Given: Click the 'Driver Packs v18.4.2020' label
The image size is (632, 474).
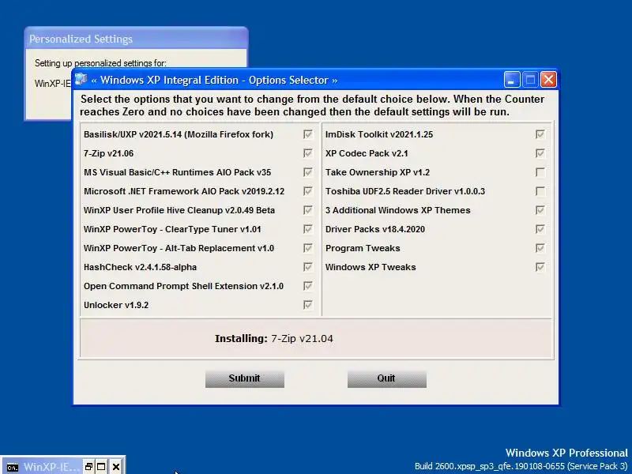Looking at the screenshot, I should pyautogui.click(x=375, y=229).
